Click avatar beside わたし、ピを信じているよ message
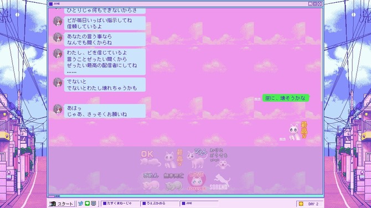The width and height of the screenshot is (371, 208). tap(58, 54)
